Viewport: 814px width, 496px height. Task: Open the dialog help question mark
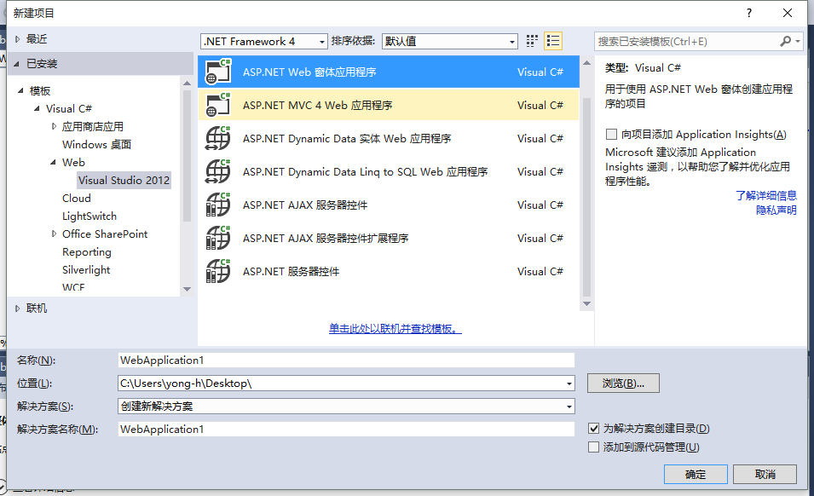[749, 13]
